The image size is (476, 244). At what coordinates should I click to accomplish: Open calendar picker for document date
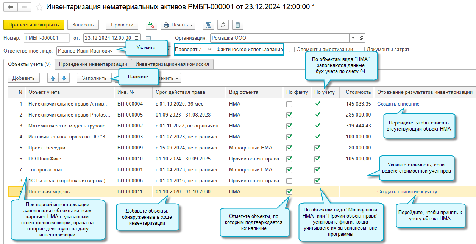pyautogui.click(x=136, y=38)
